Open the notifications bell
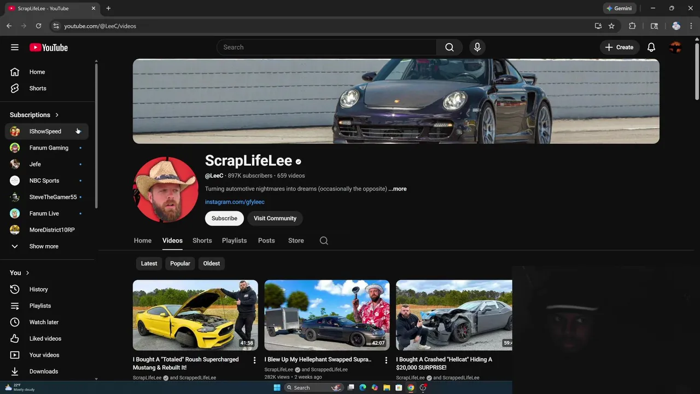 [651, 48]
